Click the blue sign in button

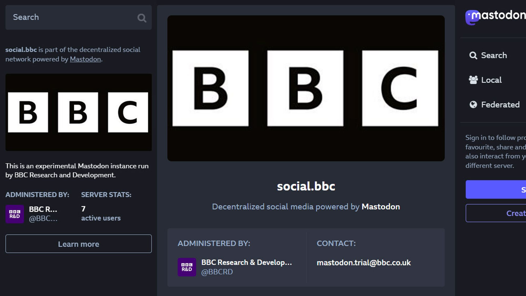click(496, 189)
